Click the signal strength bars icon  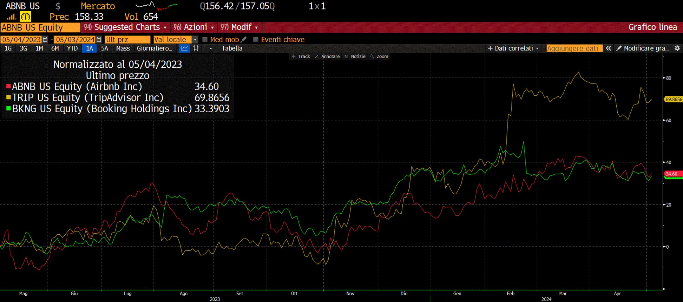pyautogui.click(x=11, y=16)
